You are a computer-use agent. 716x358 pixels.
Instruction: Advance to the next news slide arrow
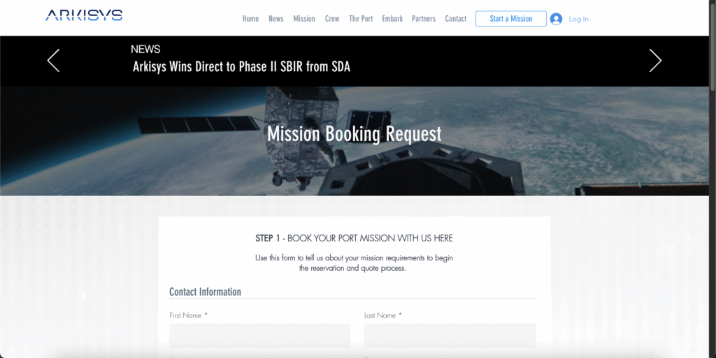[x=654, y=61]
